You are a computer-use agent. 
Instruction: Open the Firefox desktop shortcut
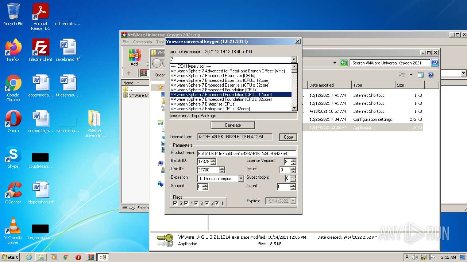pyautogui.click(x=13, y=50)
